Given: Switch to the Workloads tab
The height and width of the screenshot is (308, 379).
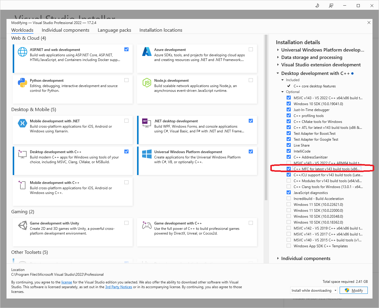Looking at the screenshot, I should click(22, 30).
